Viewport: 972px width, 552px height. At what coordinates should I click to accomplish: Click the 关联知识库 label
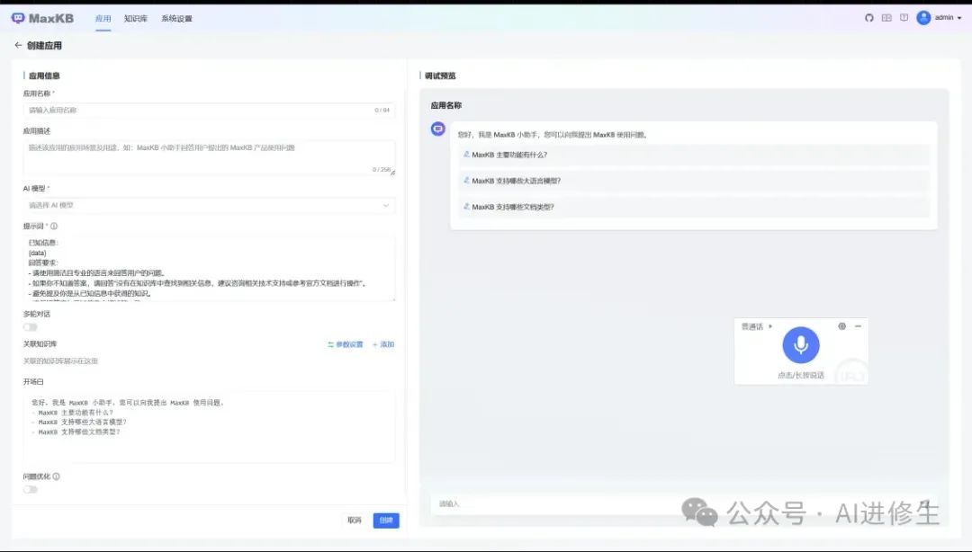(40, 343)
